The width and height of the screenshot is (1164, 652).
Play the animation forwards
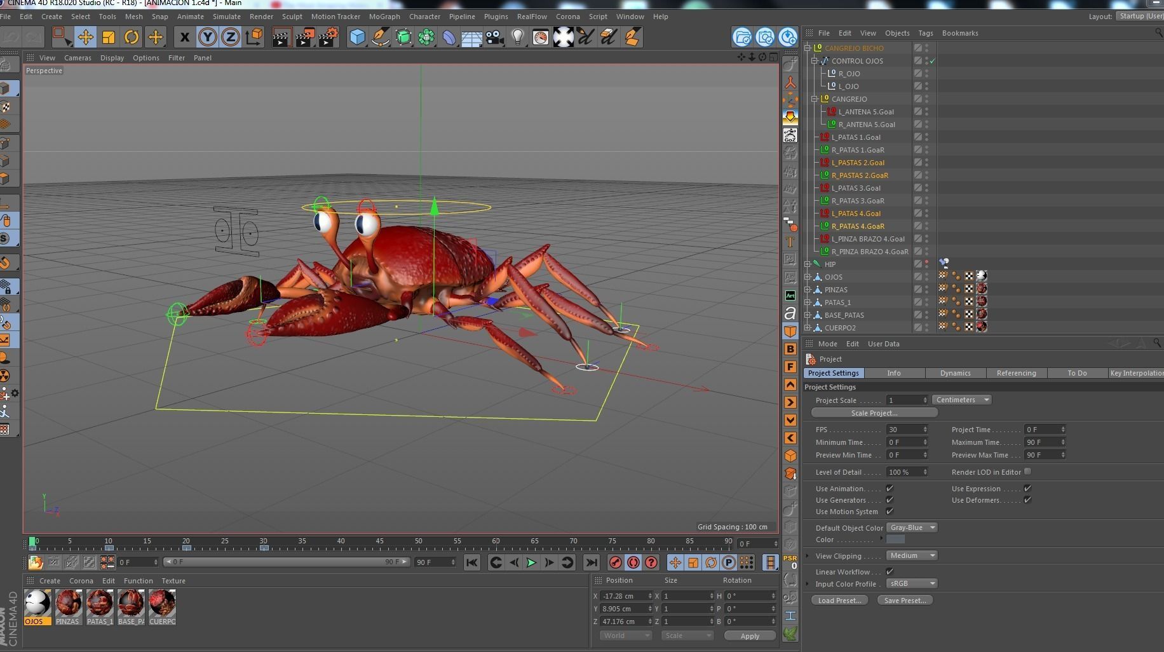(531, 562)
